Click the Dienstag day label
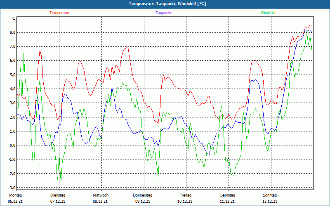This screenshot has width=330, height=206. pos(58,195)
